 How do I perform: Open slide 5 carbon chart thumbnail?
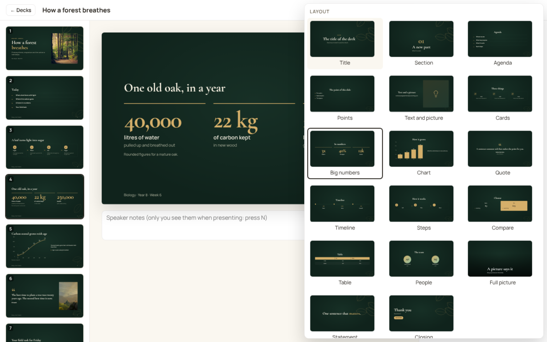click(x=44, y=246)
